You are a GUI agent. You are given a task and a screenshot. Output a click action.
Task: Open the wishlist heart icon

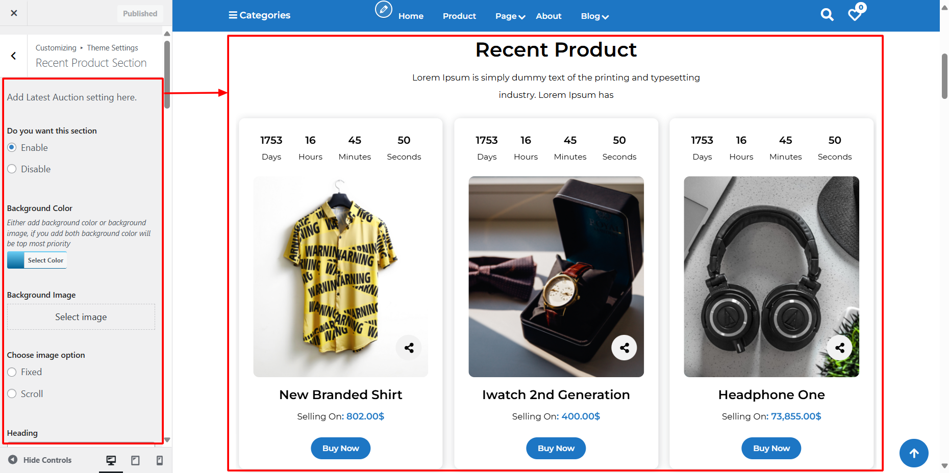(x=855, y=14)
